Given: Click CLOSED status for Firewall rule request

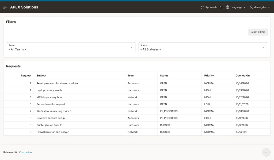Looking at the screenshot, I should pos(165,132).
